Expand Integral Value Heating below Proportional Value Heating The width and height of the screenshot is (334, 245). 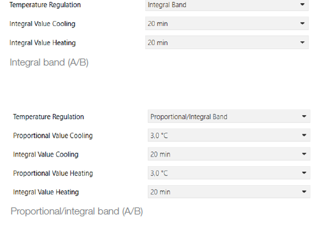[x=229, y=192]
